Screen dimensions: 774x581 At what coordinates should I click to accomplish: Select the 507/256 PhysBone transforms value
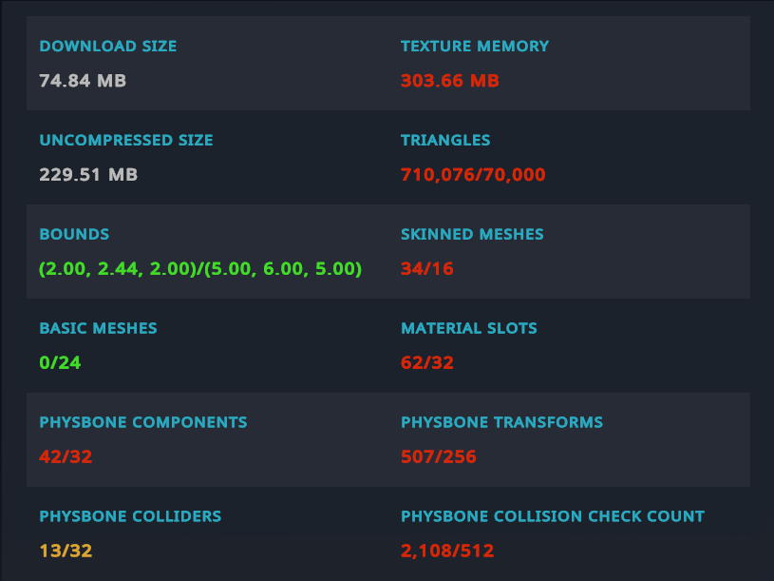(439, 457)
